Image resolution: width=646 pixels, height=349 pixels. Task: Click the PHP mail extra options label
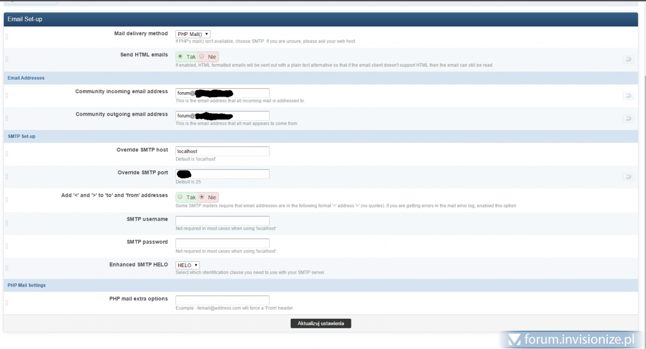pos(138,298)
